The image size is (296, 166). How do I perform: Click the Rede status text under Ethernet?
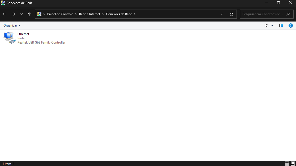(21, 38)
